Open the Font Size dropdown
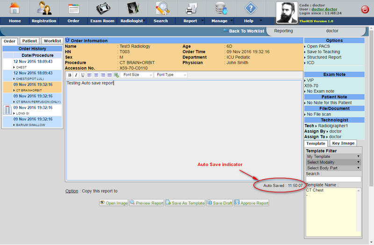374x245 pixels. click(x=137, y=75)
